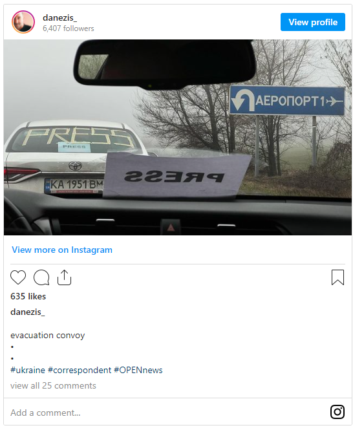
Task: Share the post using the upload arrow icon
Action: coord(64,277)
